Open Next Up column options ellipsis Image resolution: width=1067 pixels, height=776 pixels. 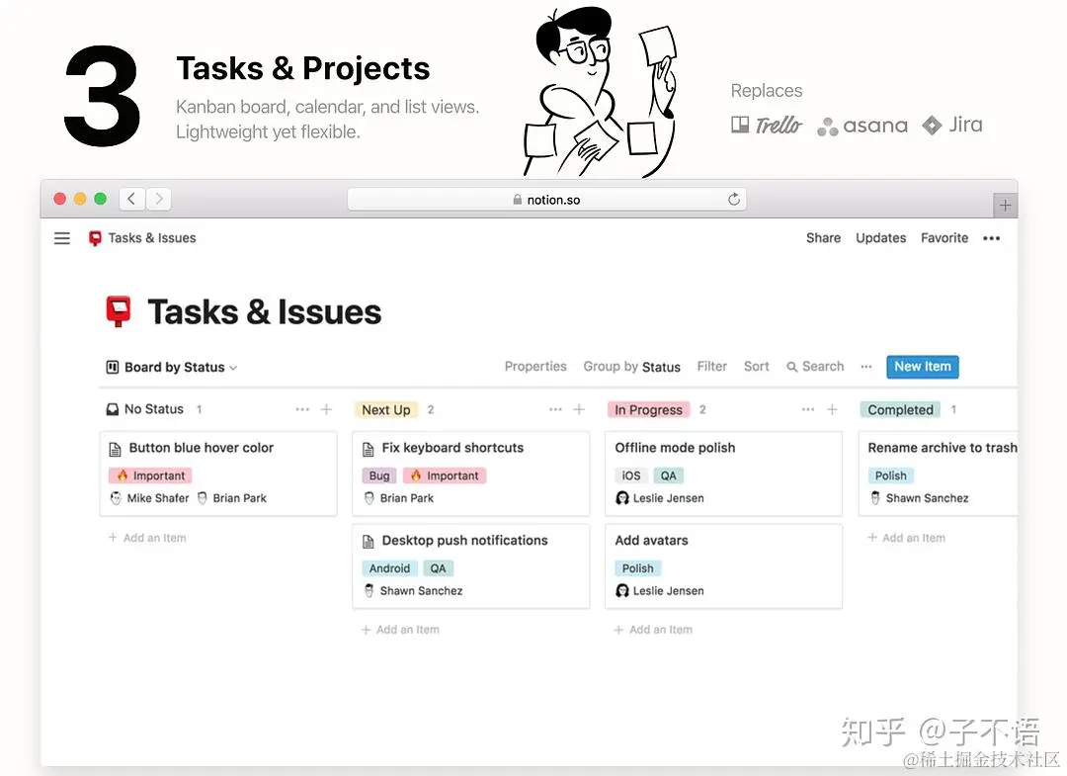555,409
